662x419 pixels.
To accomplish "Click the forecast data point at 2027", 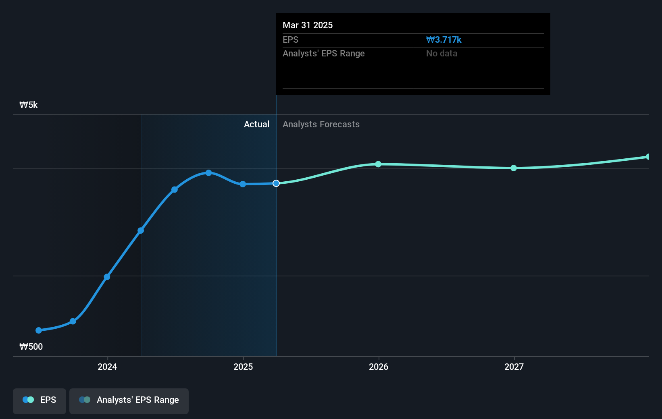I will pyautogui.click(x=514, y=168).
